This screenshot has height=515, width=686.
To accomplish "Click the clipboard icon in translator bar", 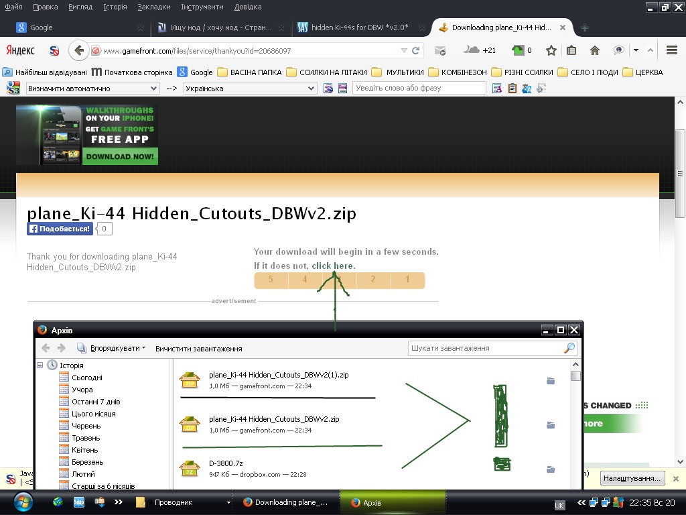I will [512, 89].
